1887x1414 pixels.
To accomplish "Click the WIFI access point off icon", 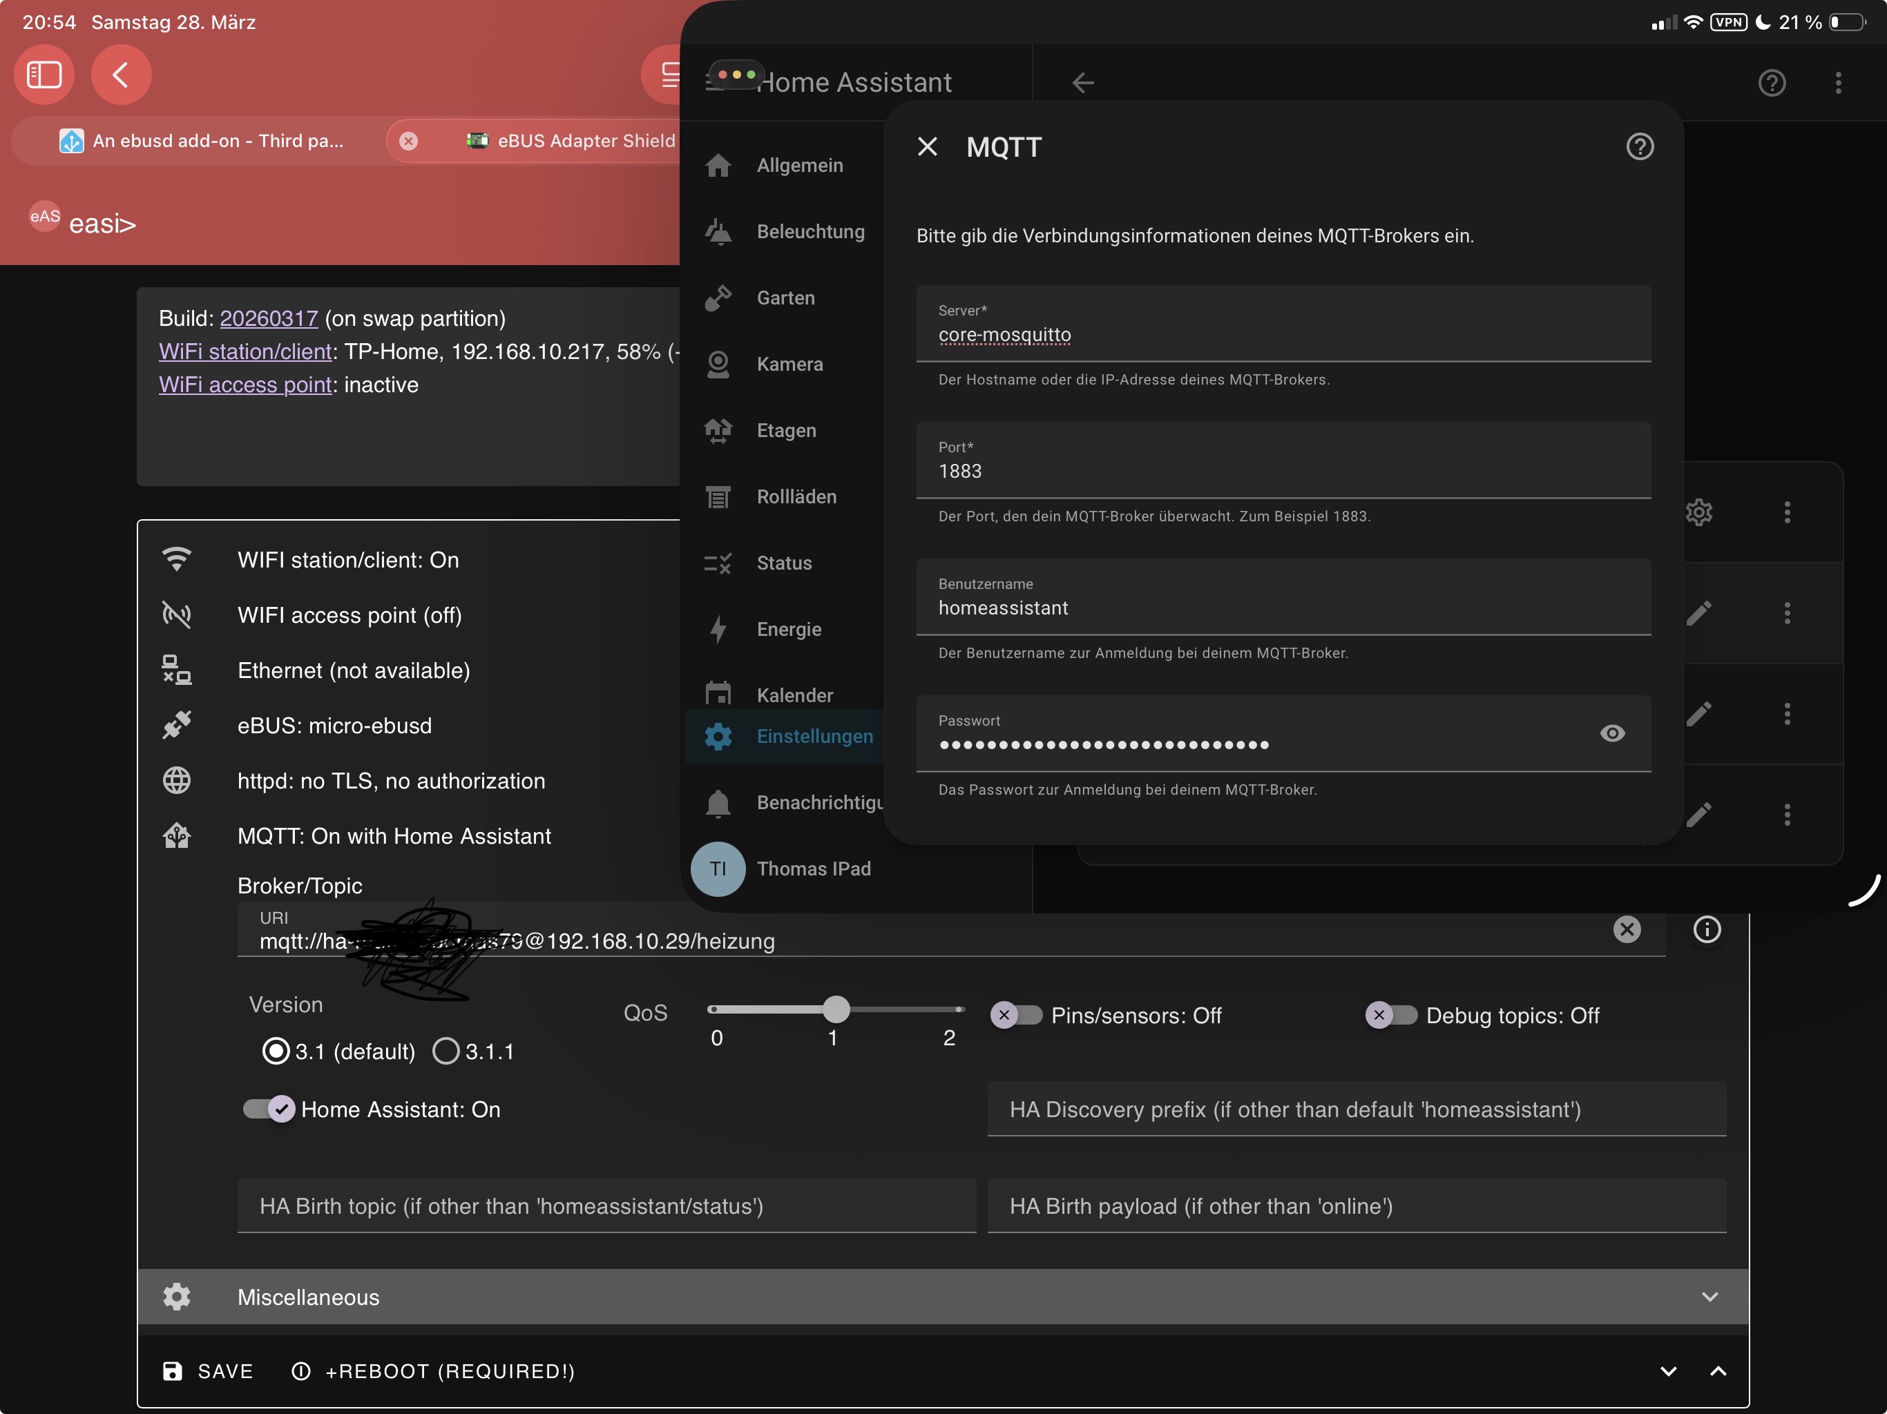I will pyautogui.click(x=177, y=615).
